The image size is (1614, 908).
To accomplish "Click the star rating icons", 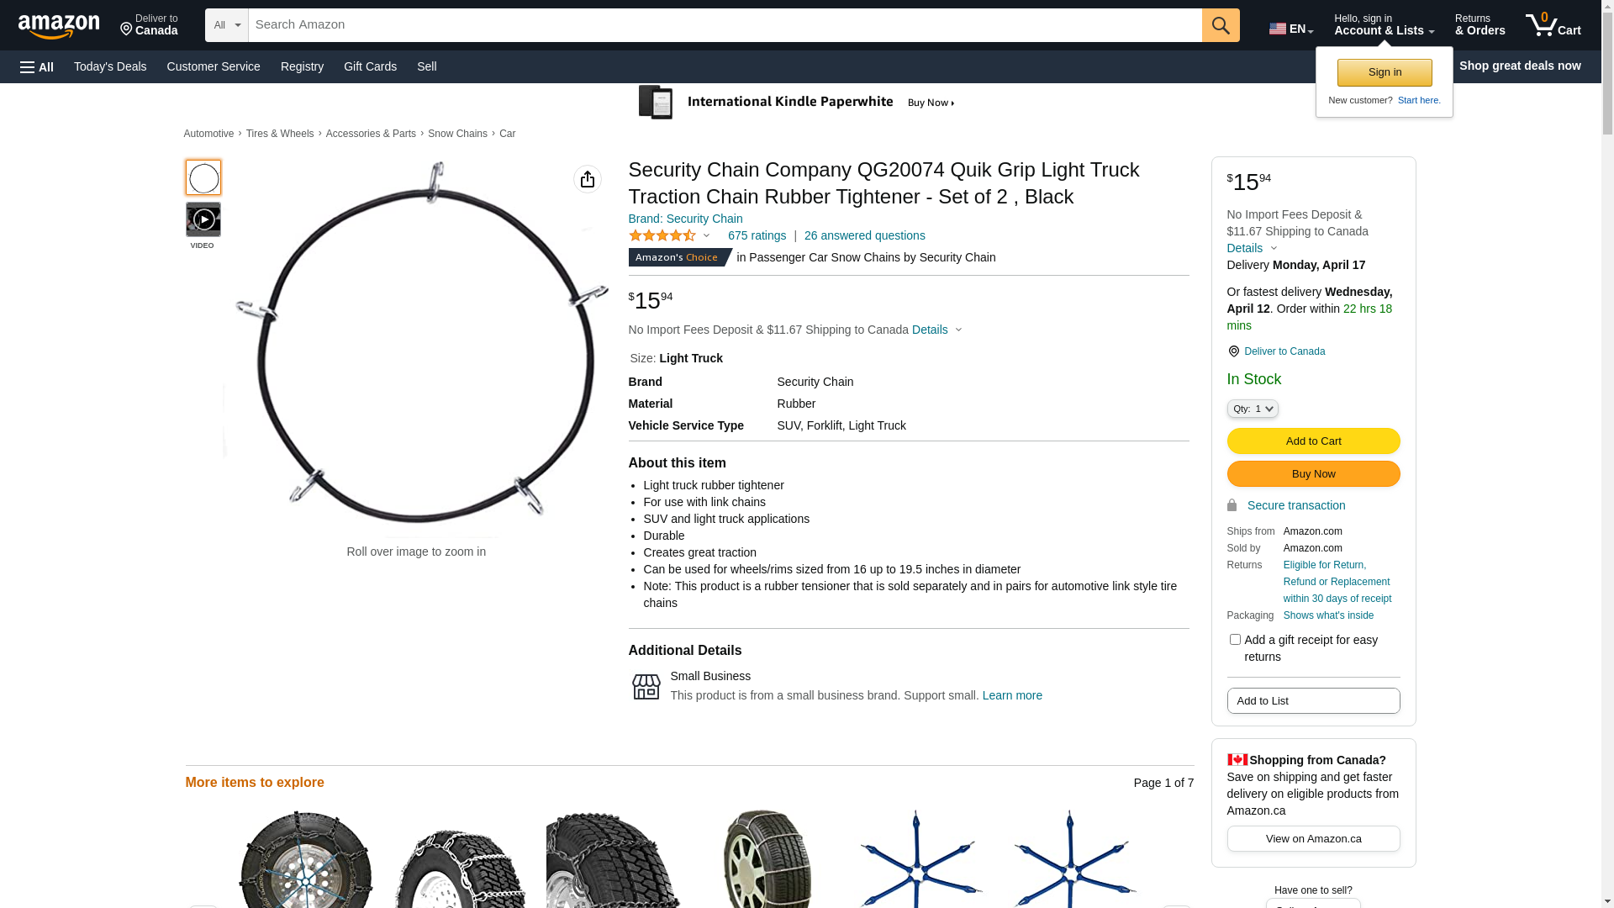I will pyautogui.click(x=662, y=236).
